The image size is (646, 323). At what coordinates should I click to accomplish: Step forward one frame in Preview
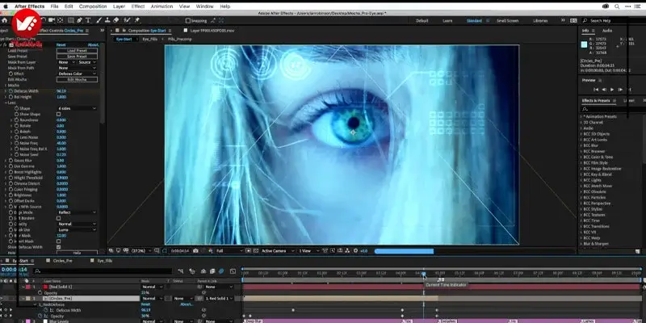click(x=620, y=90)
